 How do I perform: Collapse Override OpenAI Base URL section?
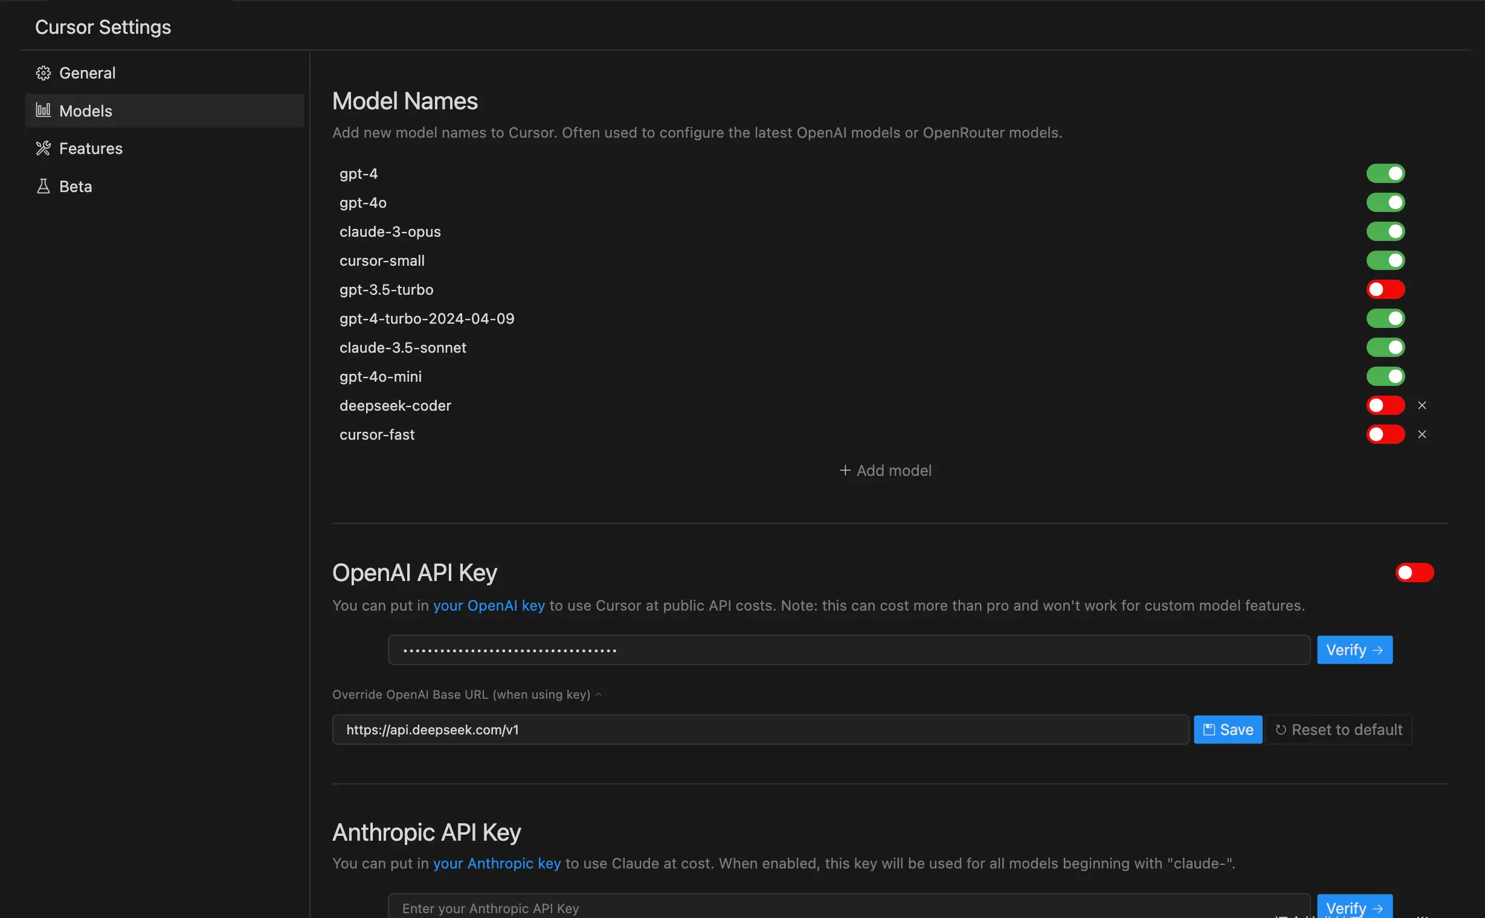tap(466, 694)
